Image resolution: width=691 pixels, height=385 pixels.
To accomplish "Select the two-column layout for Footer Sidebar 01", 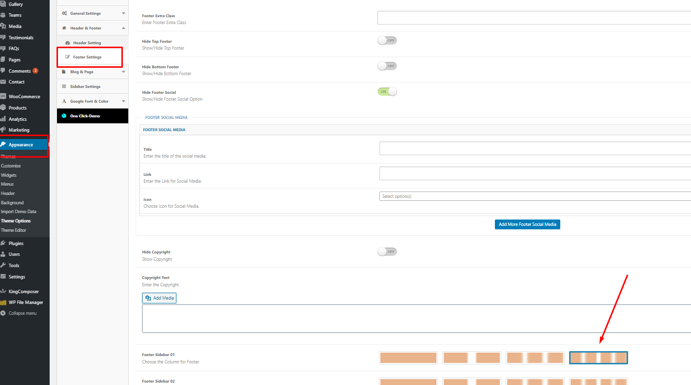I will click(x=471, y=358).
